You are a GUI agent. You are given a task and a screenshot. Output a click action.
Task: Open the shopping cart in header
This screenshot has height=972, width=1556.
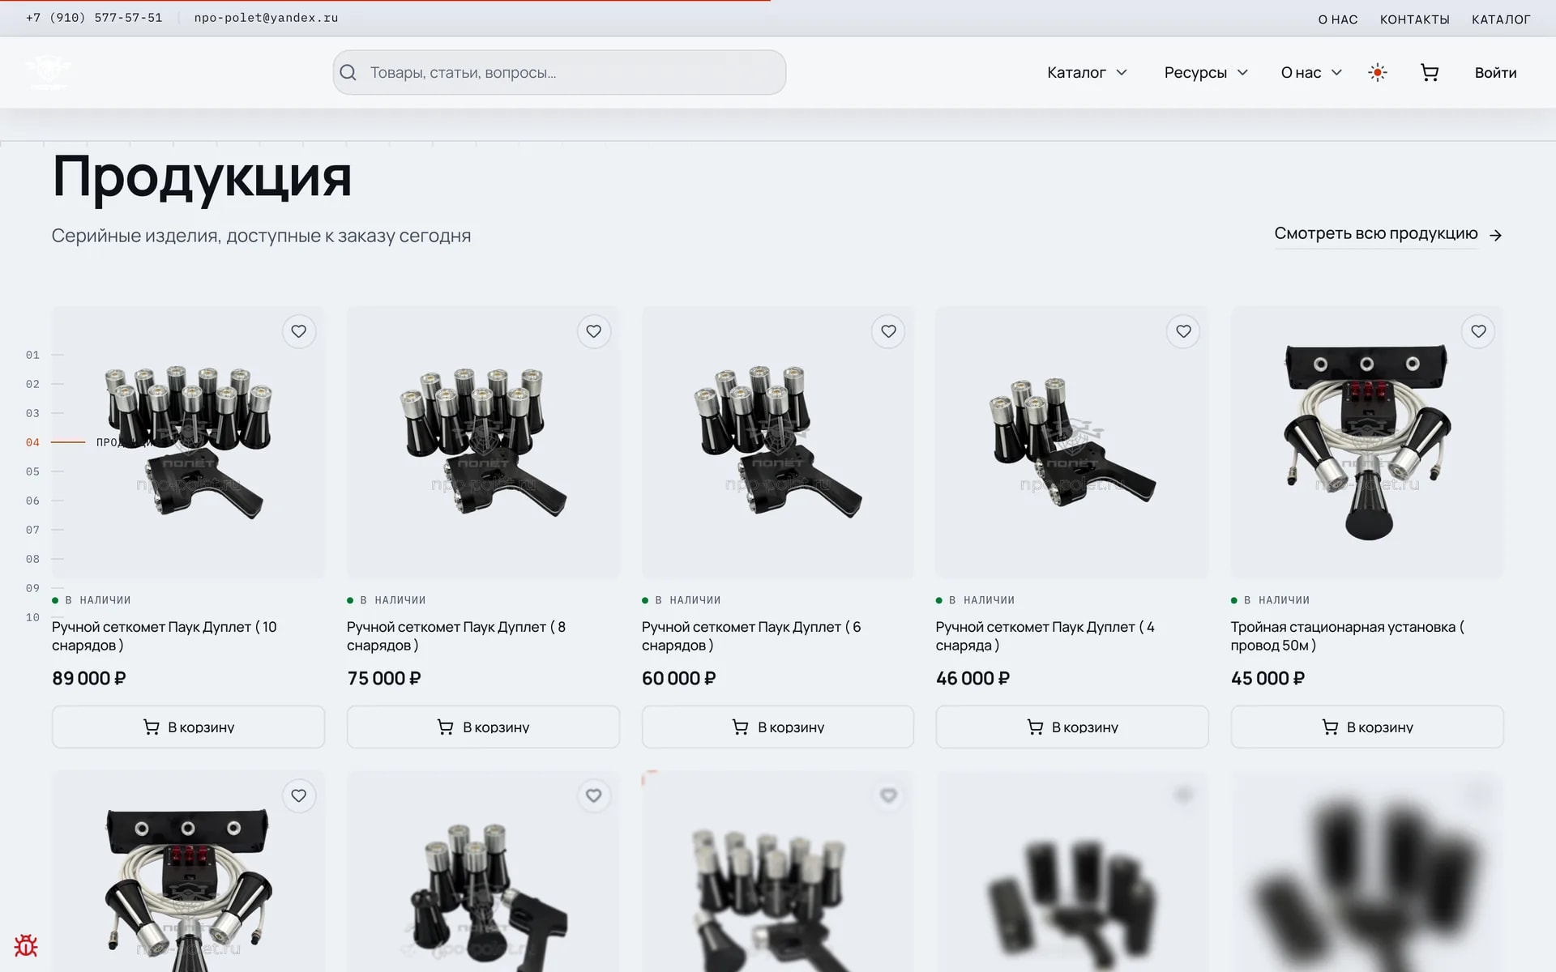pos(1430,73)
